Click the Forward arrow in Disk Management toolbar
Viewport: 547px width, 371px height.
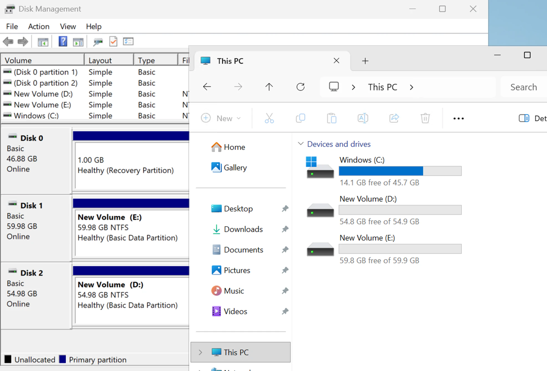click(23, 42)
